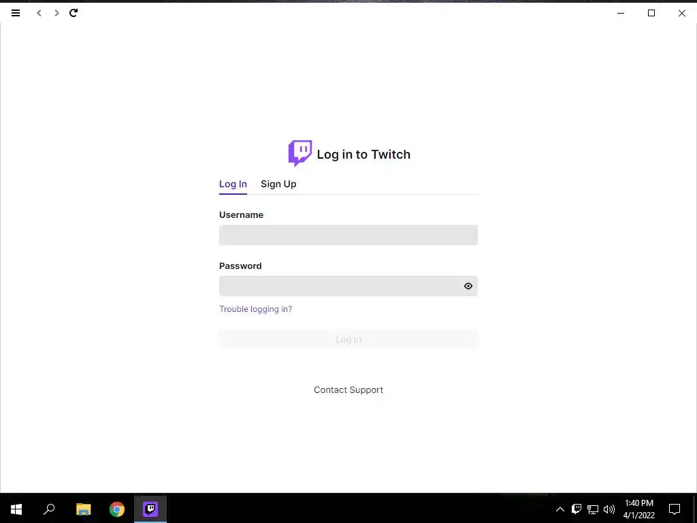Click the disabled Log In button

348,340
